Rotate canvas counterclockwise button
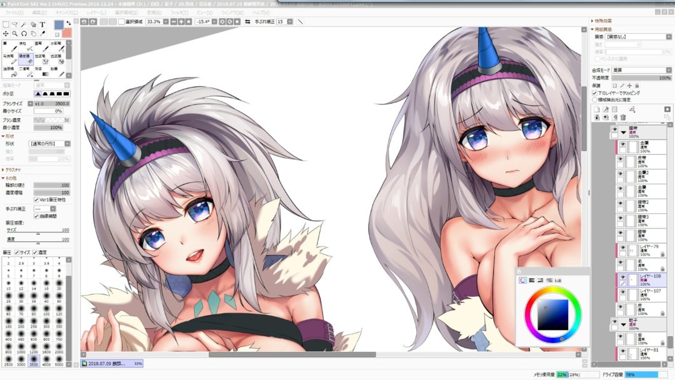The height and width of the screenshot is (380, 675). 222,21
